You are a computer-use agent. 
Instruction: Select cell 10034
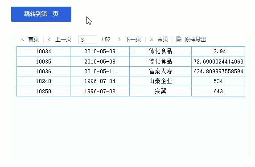coord(43,52)
